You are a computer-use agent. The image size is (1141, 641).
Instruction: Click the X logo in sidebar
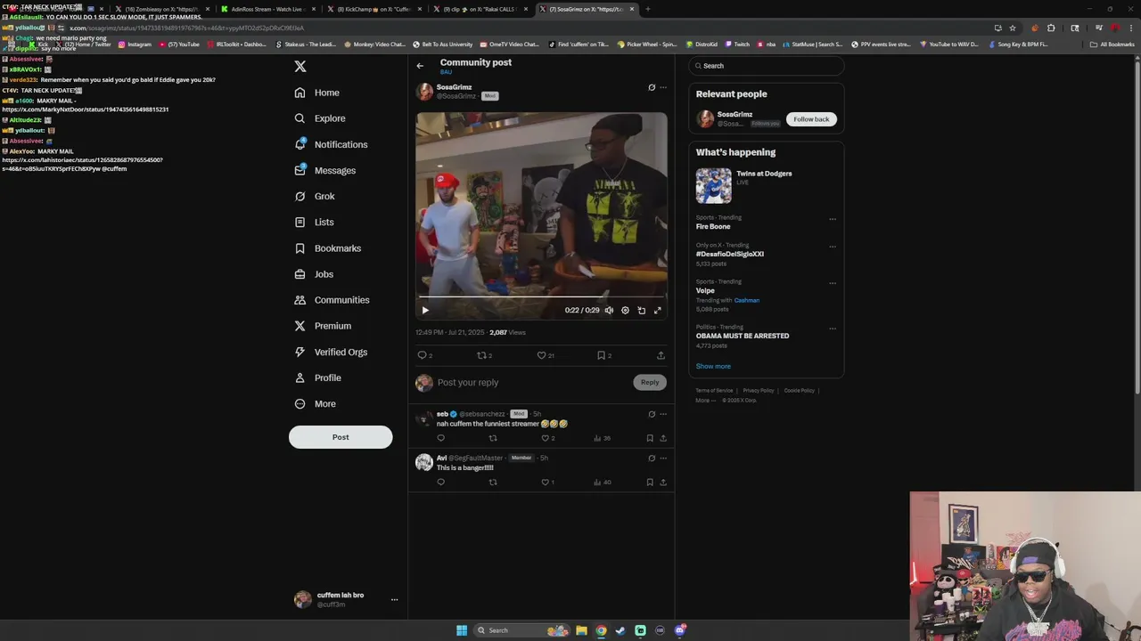[x=300, y=67]
